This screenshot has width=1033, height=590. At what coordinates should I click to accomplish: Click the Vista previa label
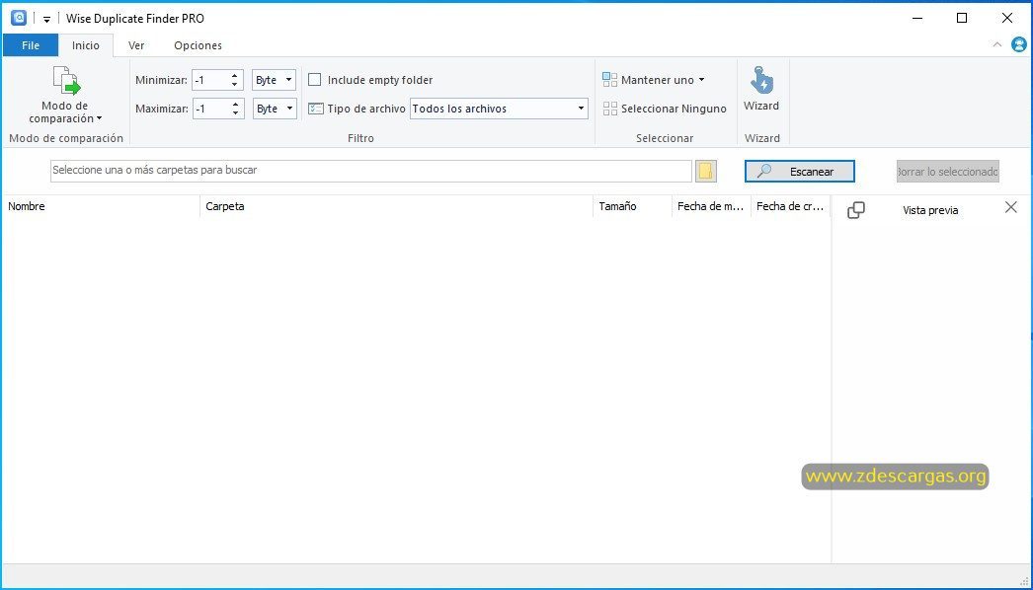[930, 211]
